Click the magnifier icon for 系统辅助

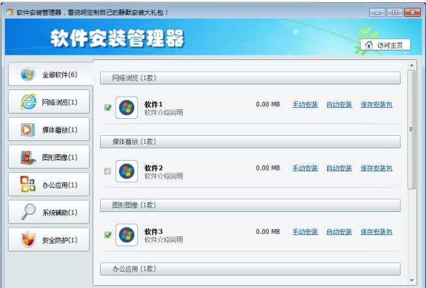click(29, 212)
